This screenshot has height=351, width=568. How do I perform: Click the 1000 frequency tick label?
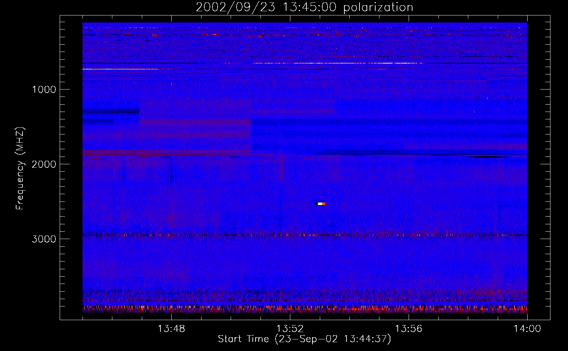coord(44,90)
